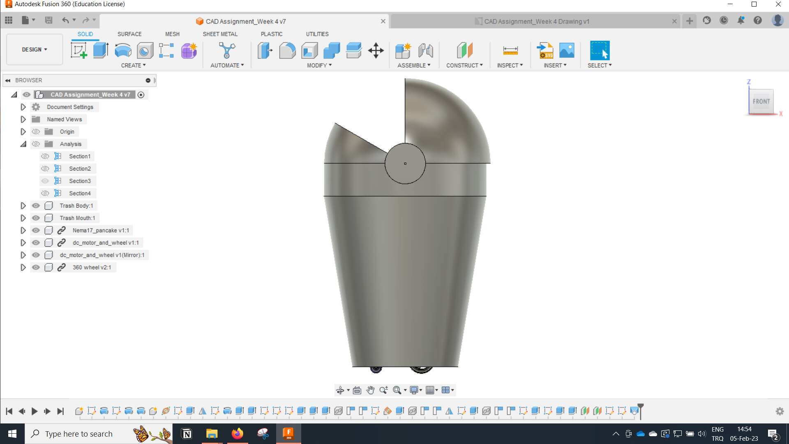Collapse the Analysis folder

coord(23,144)
